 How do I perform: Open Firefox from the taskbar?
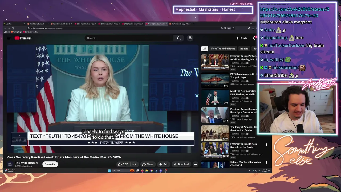(x=142, y=171)
